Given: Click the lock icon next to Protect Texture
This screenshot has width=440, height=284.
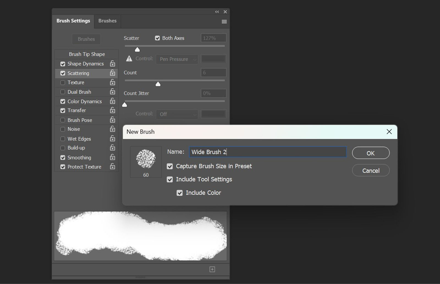Looking at the screenshot, I should tap(112, 167).
